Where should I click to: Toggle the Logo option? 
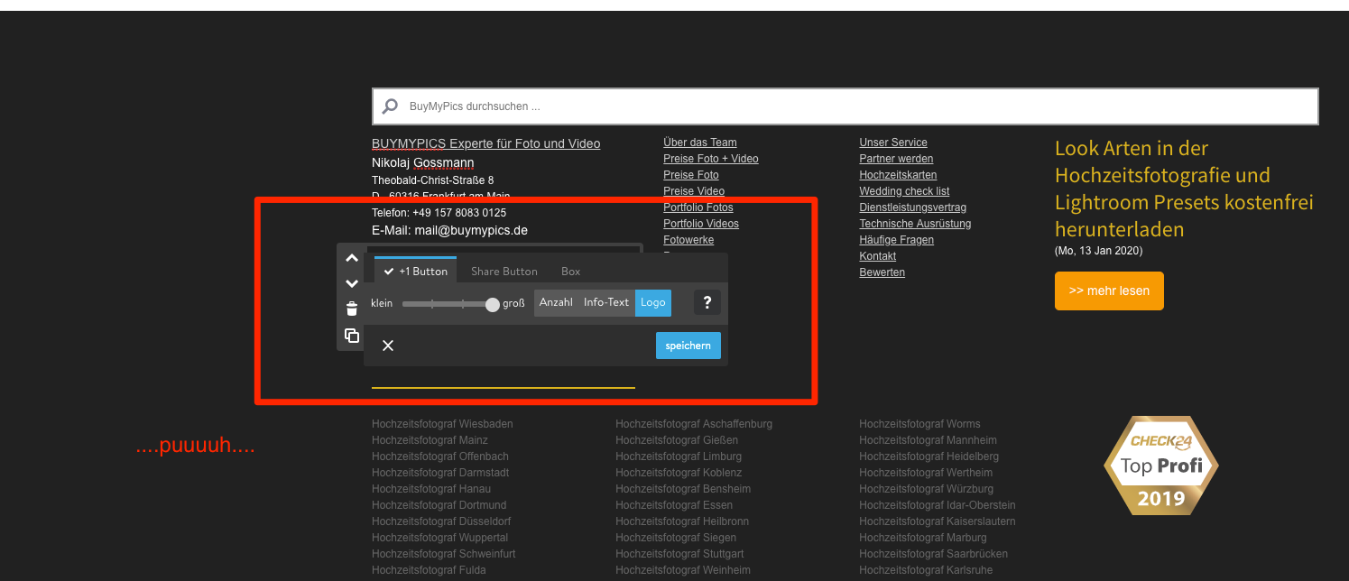tap(653, 302)
